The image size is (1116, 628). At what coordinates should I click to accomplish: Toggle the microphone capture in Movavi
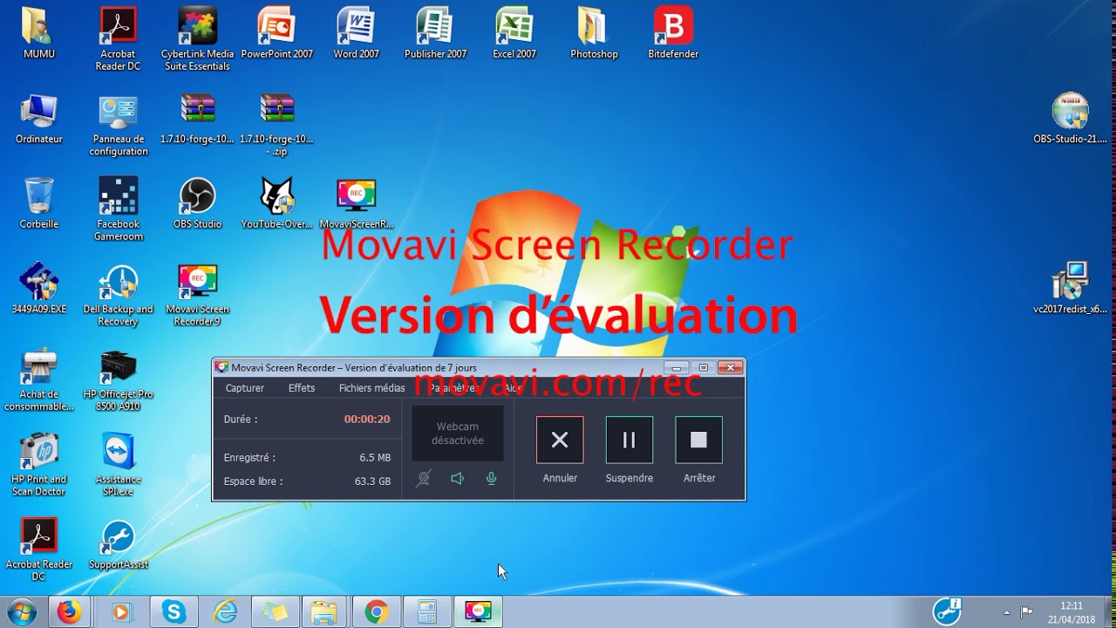(x=492, y=478)
